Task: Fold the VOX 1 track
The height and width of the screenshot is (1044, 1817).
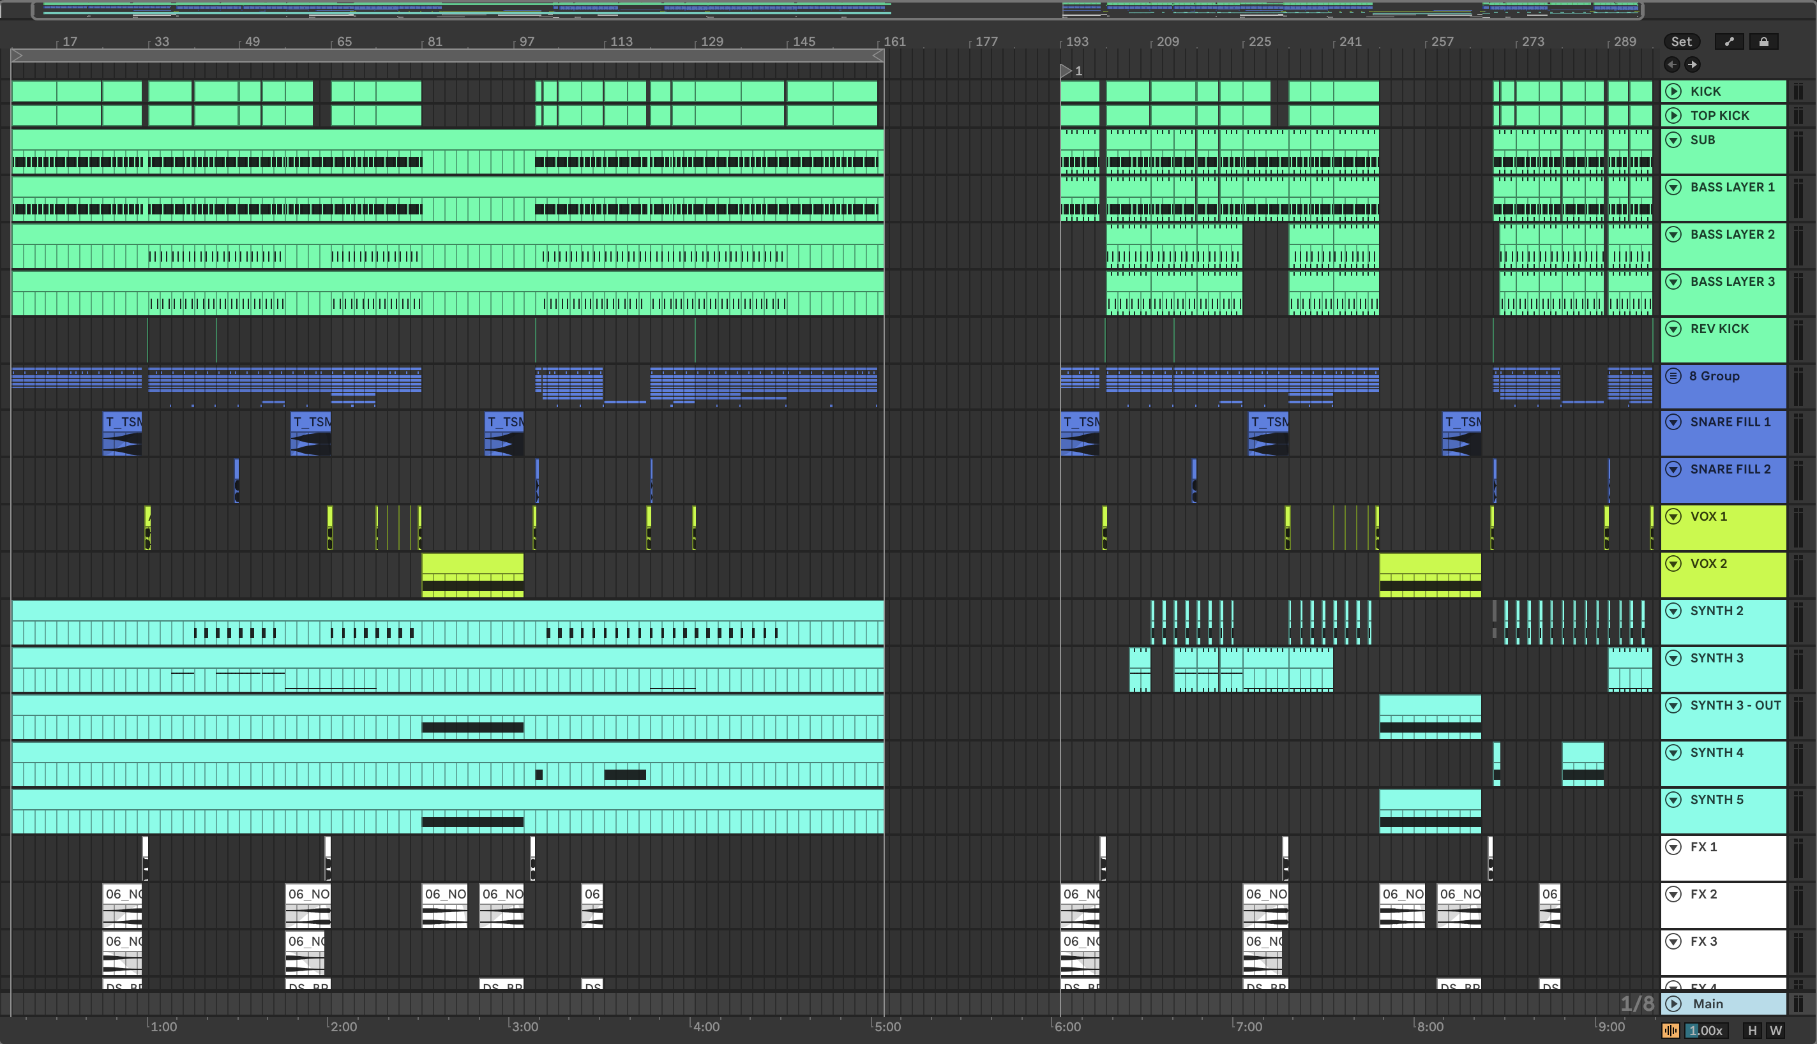Action: [1673, 516]
